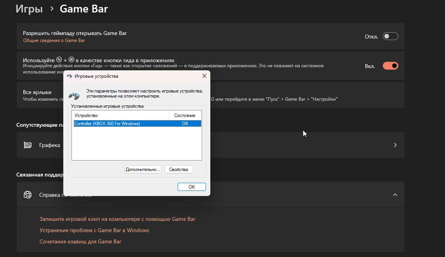Click the Все ярлыки heading

click(x=37, y=92)
